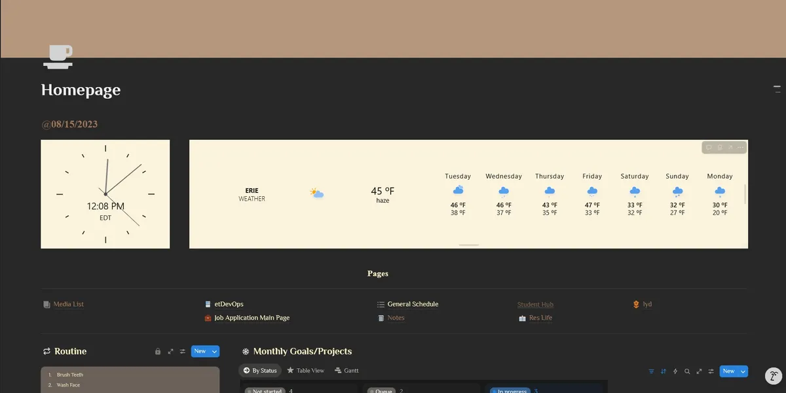
Task: Click the lock icon in Routine header
Action: tap(158, 352)
